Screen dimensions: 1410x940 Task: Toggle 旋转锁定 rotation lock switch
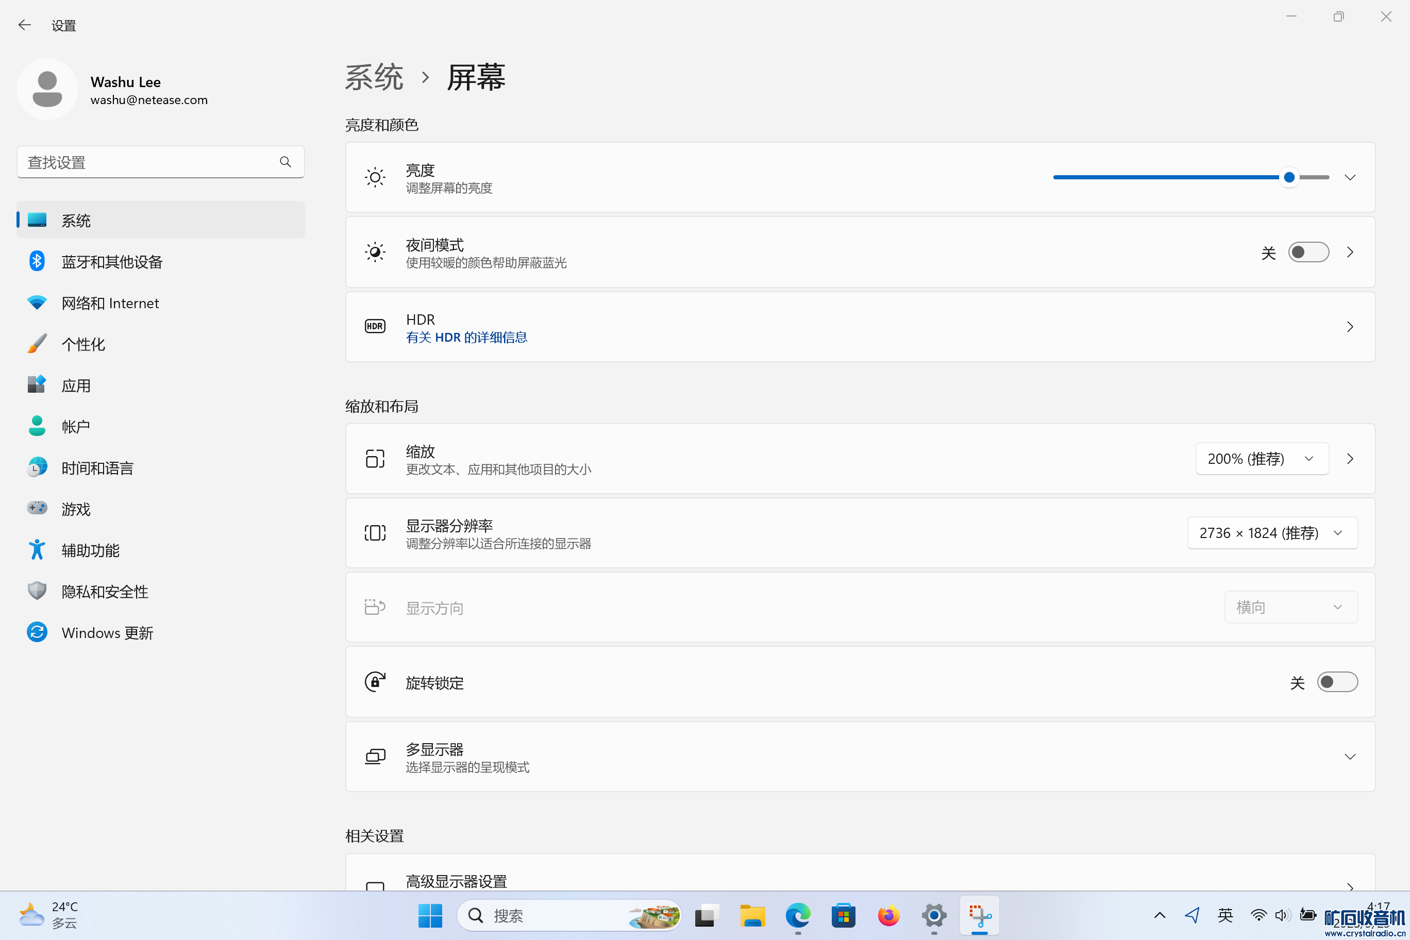[x=1337, y=682]
